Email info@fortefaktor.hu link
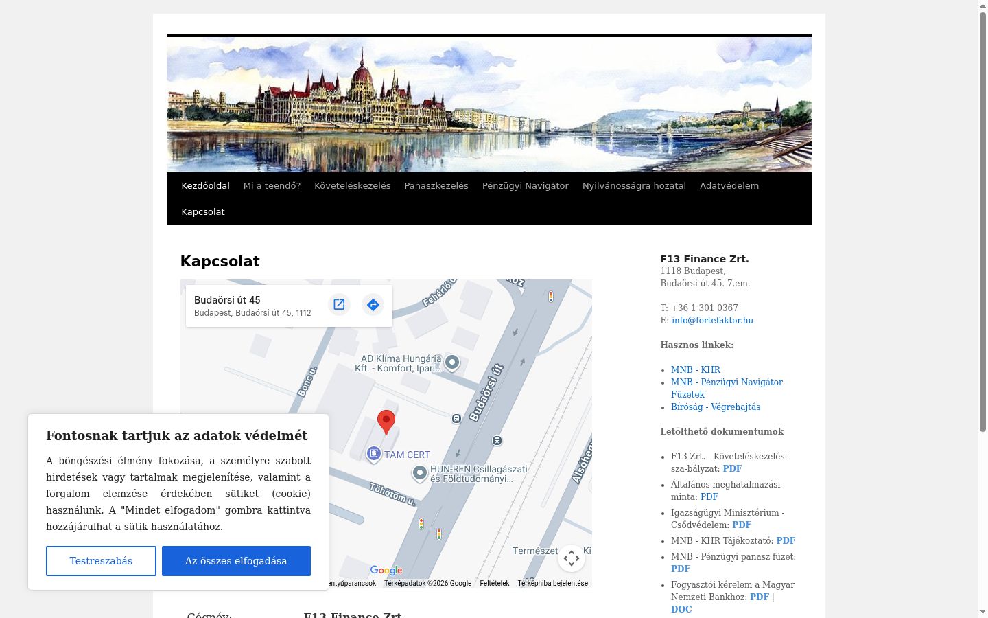Viewport: 988px width, 618px height. [712, 320]
